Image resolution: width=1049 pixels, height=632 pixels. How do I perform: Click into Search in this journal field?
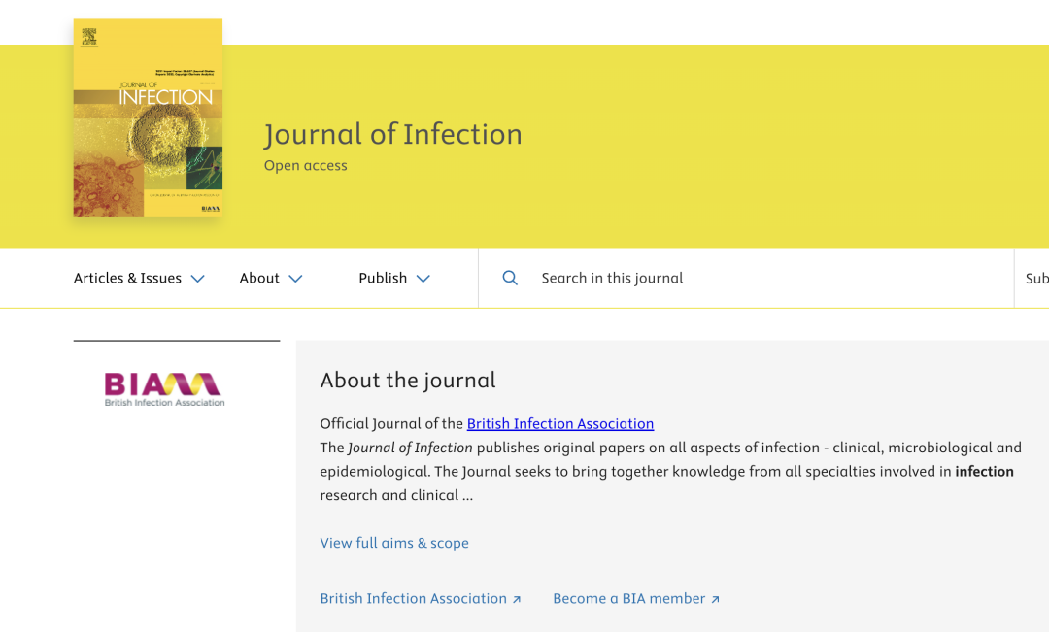(x=746, y=279)
